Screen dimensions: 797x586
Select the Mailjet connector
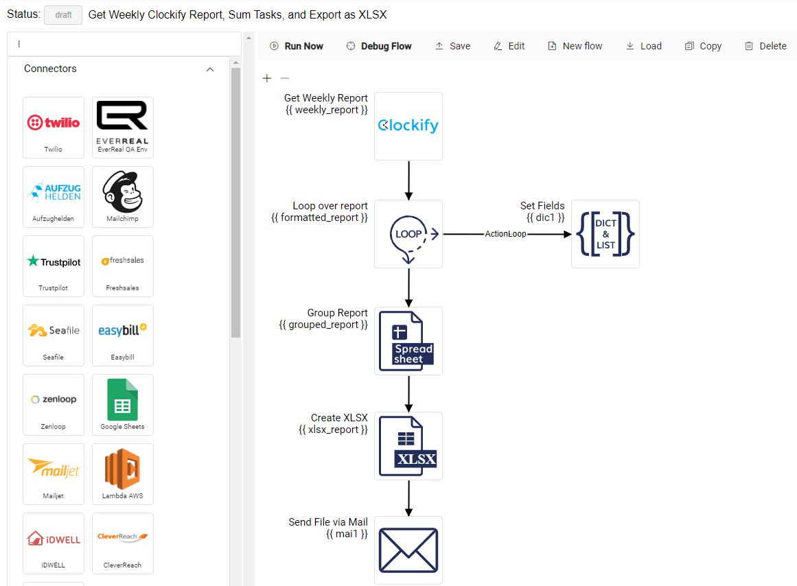click(x=54, y=473)
